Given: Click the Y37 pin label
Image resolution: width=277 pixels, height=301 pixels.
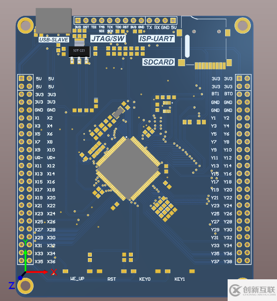Looking at the screenshot, I should (215, 262).
